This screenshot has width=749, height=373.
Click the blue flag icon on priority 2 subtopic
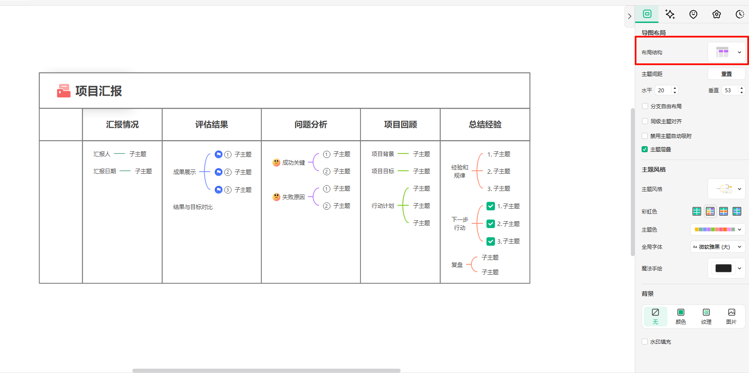tap(219, 172)
